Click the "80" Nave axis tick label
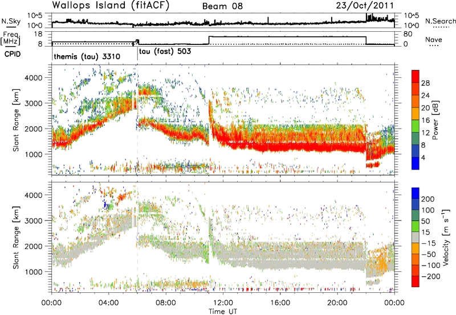The width and height of the screenshot is (456, 315). (x=408, y=34)
